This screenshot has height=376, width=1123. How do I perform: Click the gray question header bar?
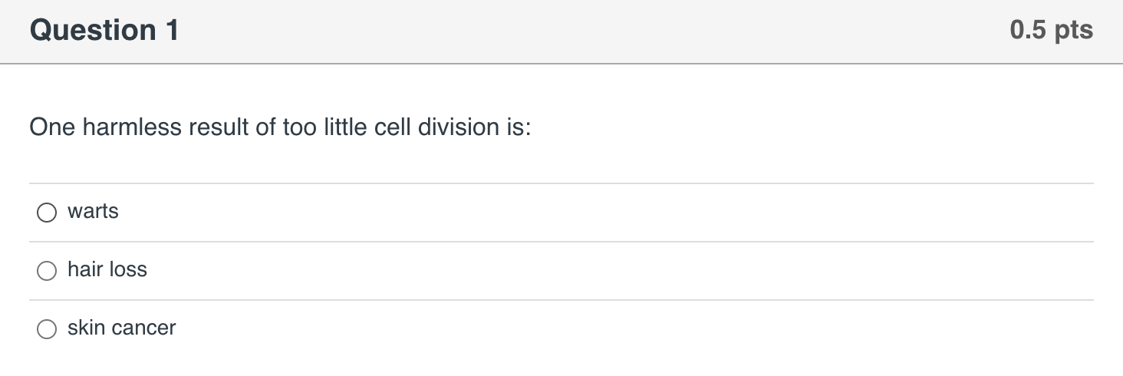[561, 31]
